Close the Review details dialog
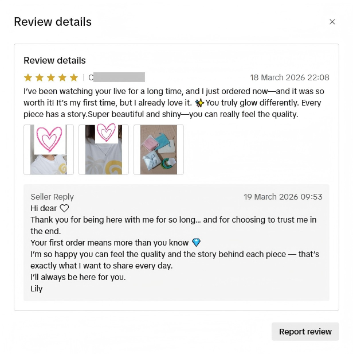 [332, 22]
